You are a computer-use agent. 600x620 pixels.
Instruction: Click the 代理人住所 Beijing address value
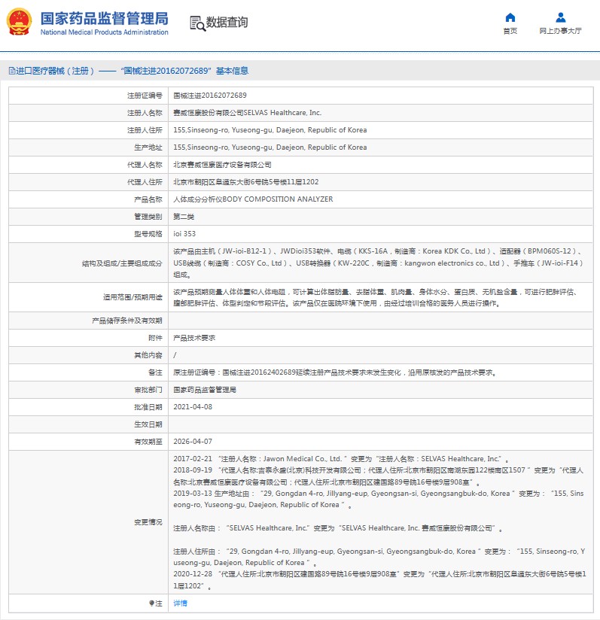(245, 182)
